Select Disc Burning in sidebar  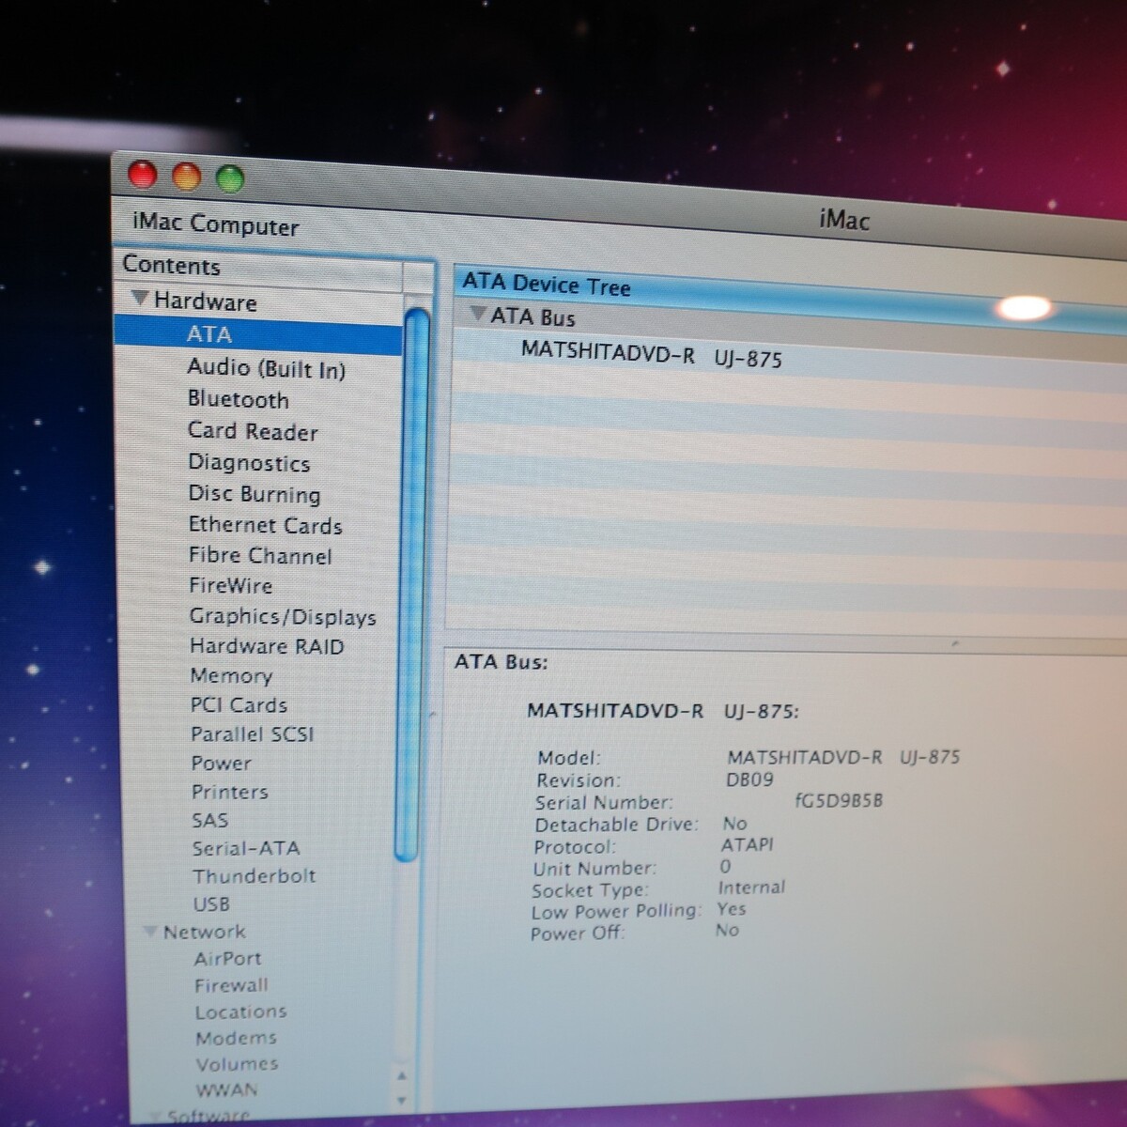click(x=254, y=494)
